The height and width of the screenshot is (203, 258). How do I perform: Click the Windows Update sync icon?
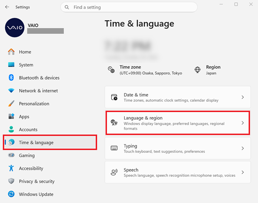11,194
